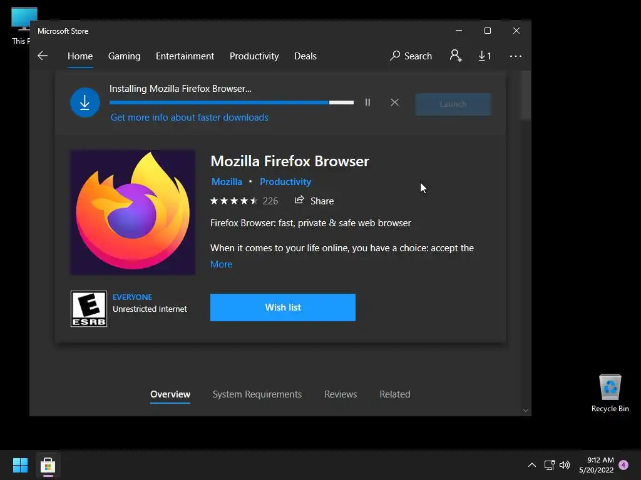The image size is (641, 480).
Task: Open the See more ellipsis menu
Action: pyautogui.click(x=516, y=56)
